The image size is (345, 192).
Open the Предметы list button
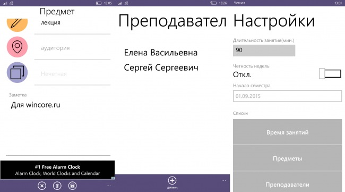(287, 158)
